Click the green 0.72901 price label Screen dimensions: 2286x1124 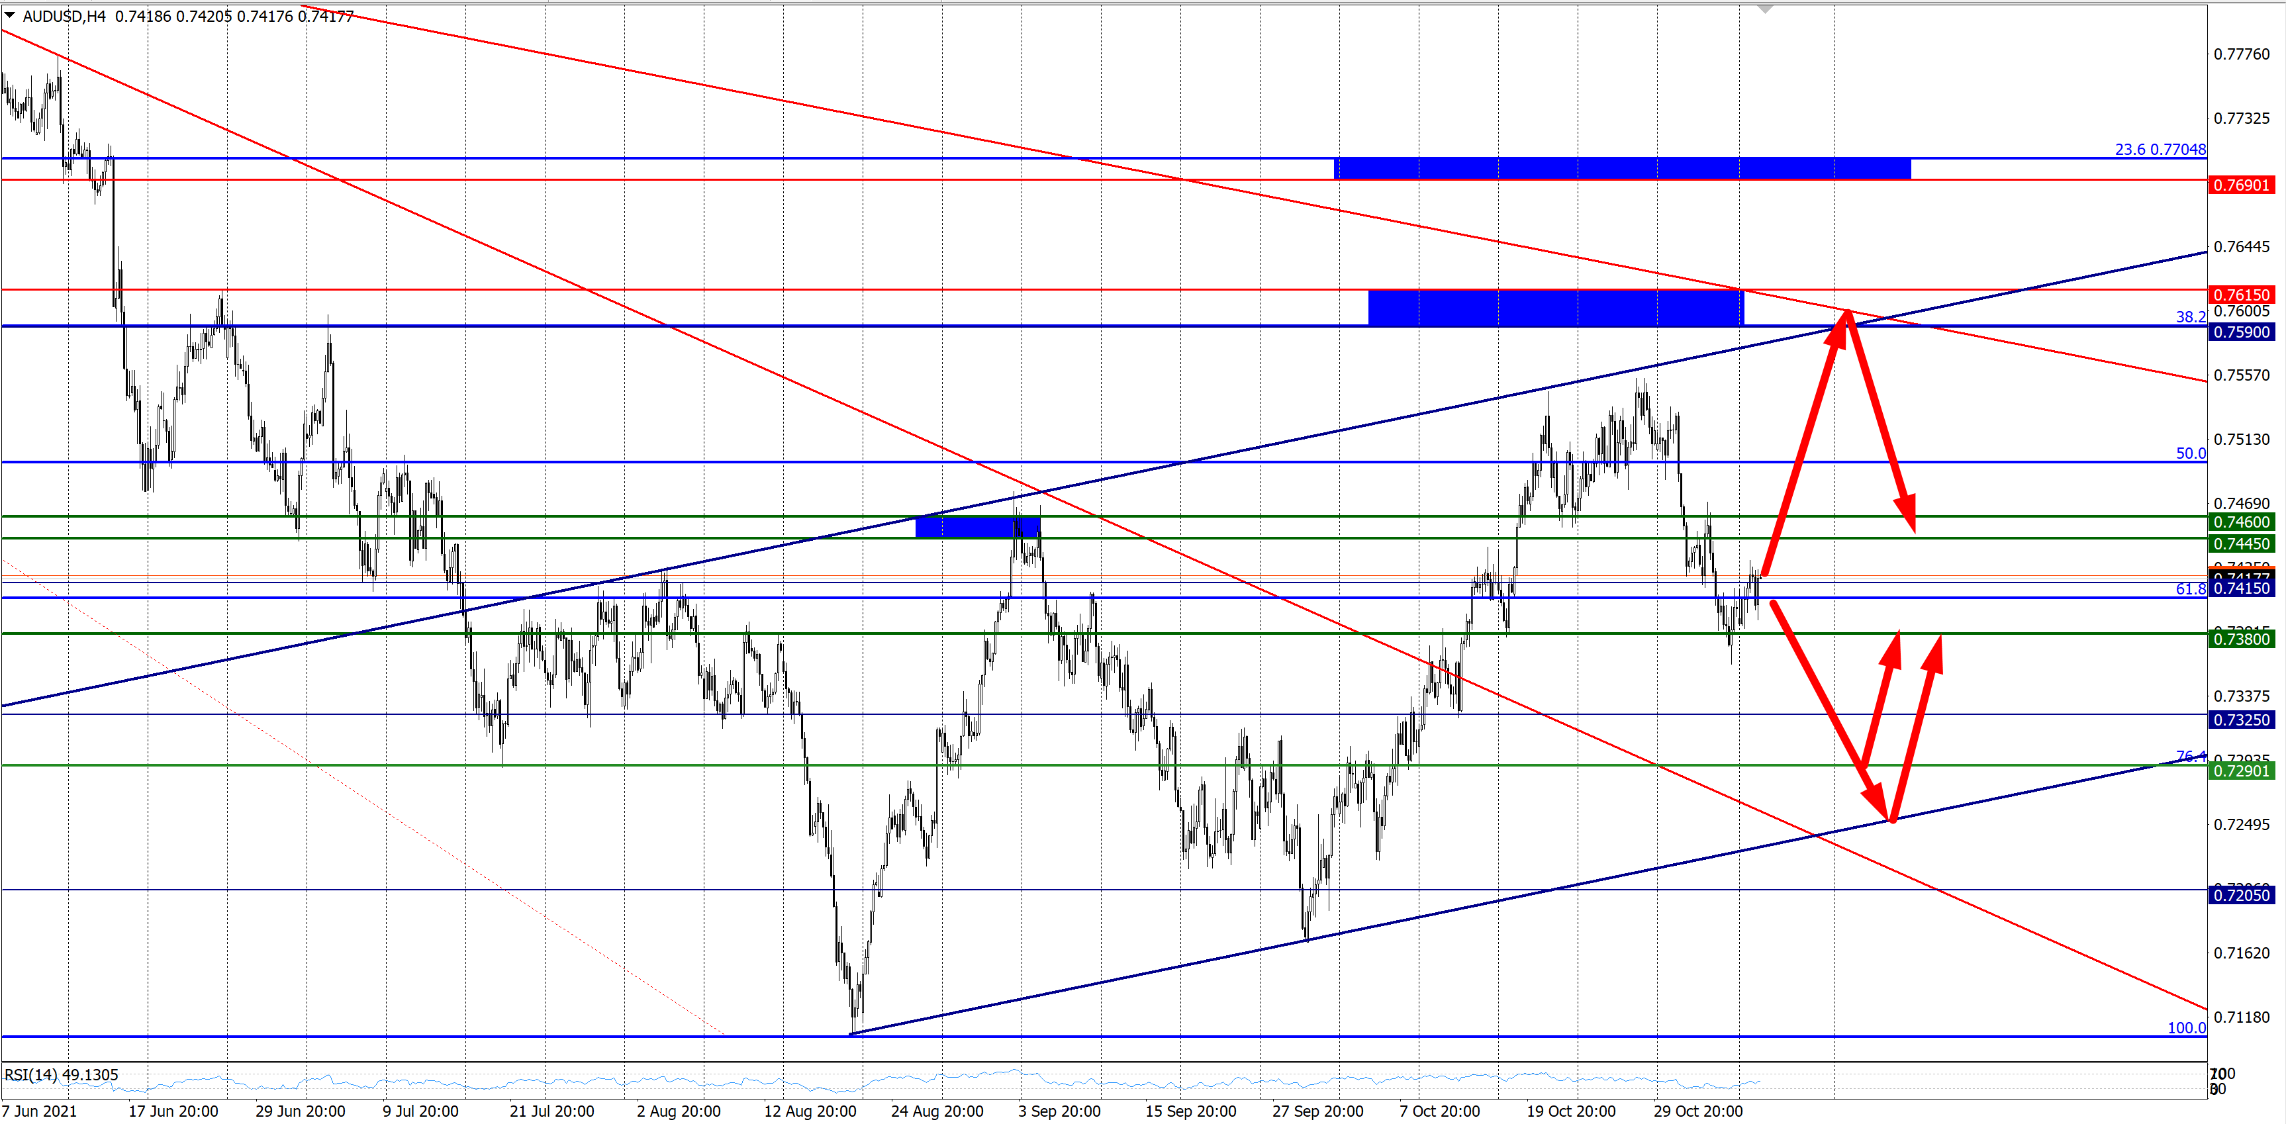2241,770
